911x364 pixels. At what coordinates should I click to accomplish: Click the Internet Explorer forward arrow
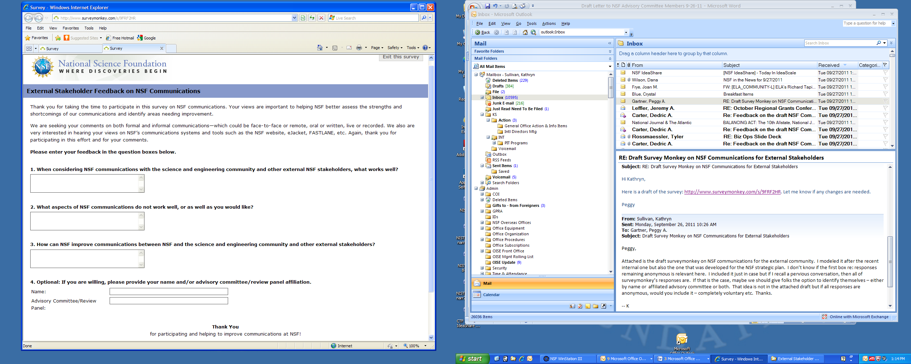pyautogui.click(x=39, y=18)
